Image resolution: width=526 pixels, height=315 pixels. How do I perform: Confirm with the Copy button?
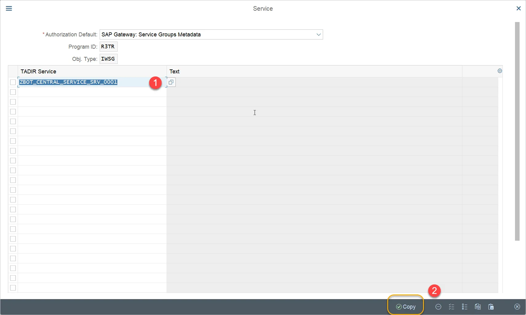click(x=406, y=307)
